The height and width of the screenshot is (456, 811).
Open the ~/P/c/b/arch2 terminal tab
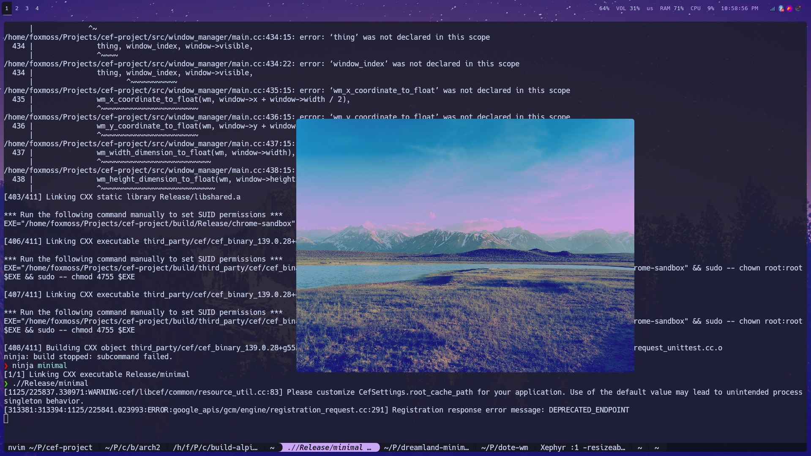[x=133, y=448]
